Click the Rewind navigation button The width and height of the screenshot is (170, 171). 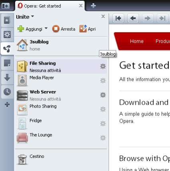click(118, 18)
